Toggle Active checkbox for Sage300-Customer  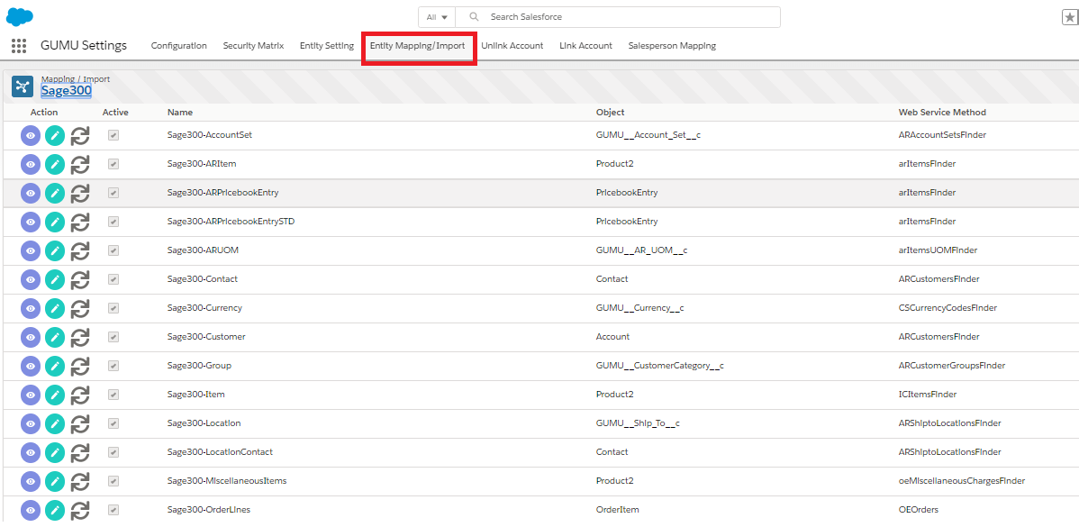click(113, 337)
